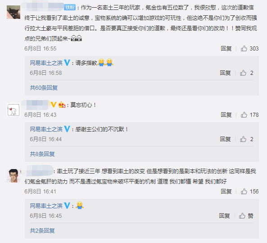Click the blue V badge on 请多指教 reply
The width and height of the screenshot is (267, 243).
pos(67,63)
